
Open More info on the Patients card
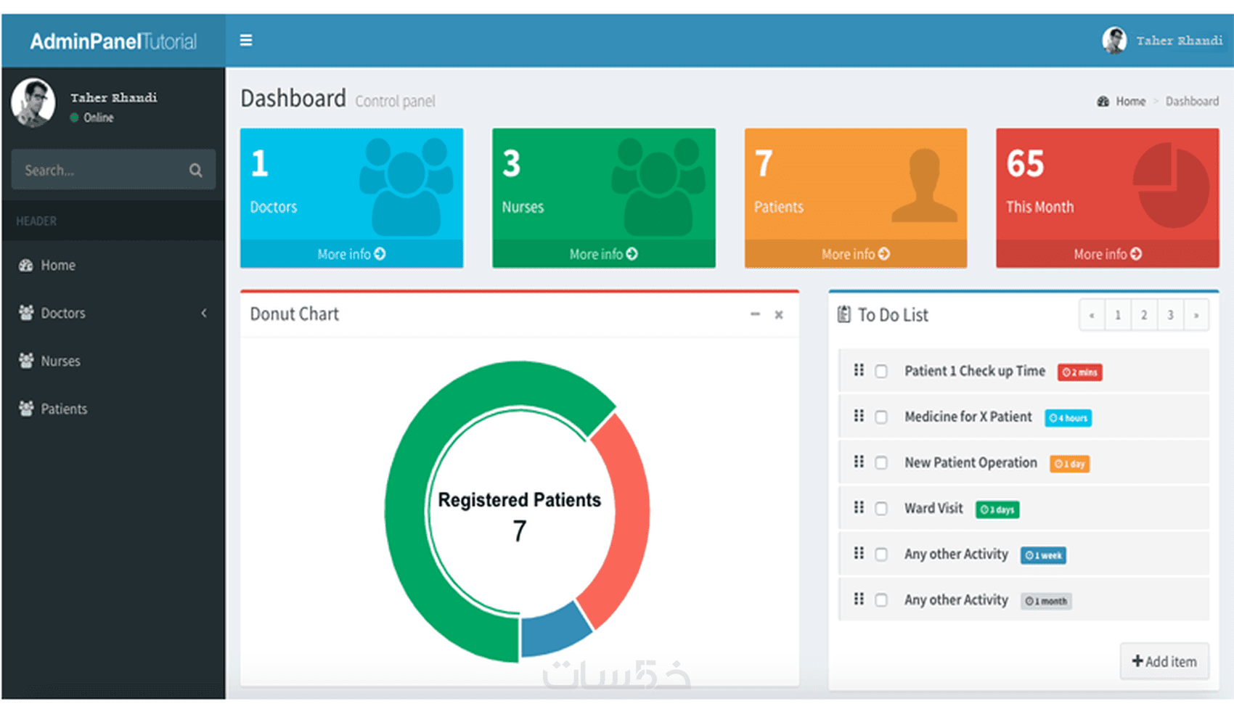855,254
